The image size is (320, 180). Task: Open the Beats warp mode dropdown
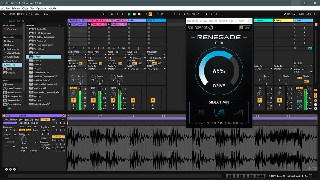click(x=45, y=138)
